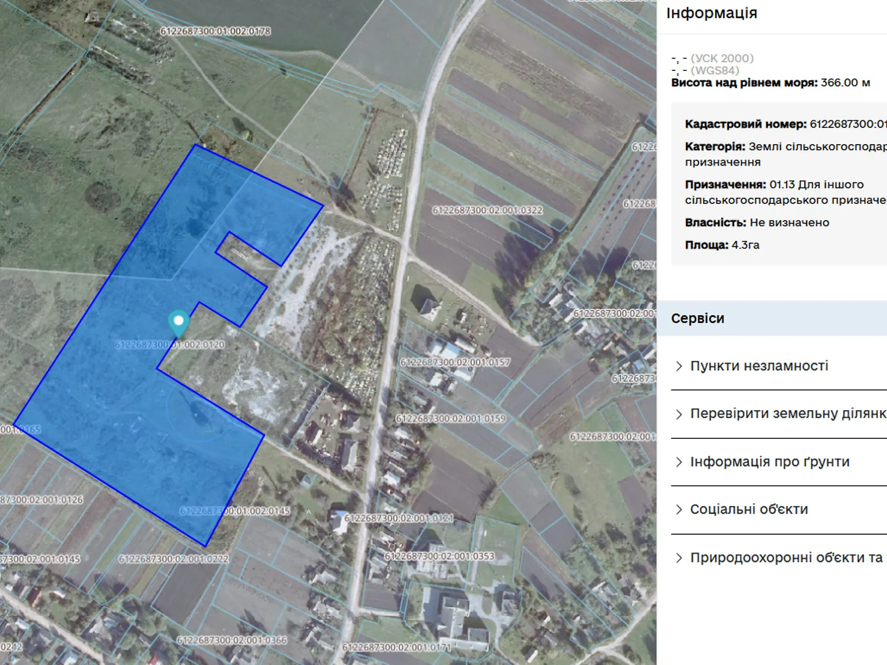
Task: Click the arrow icon beside Перевірити земельну ділянку
Action: tap(679, 415)
